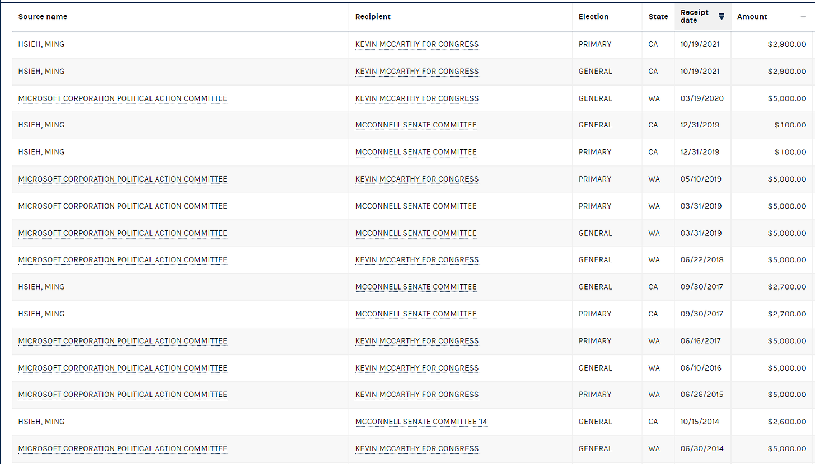
Task: Open Microsoft PAC source dated 06/26/2015
Action: pyautogui.click(x=123, y=395)
